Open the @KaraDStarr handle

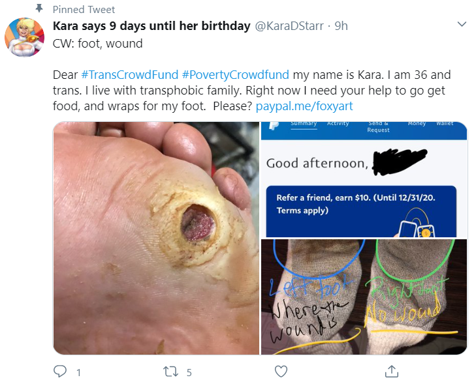point(289,26)
